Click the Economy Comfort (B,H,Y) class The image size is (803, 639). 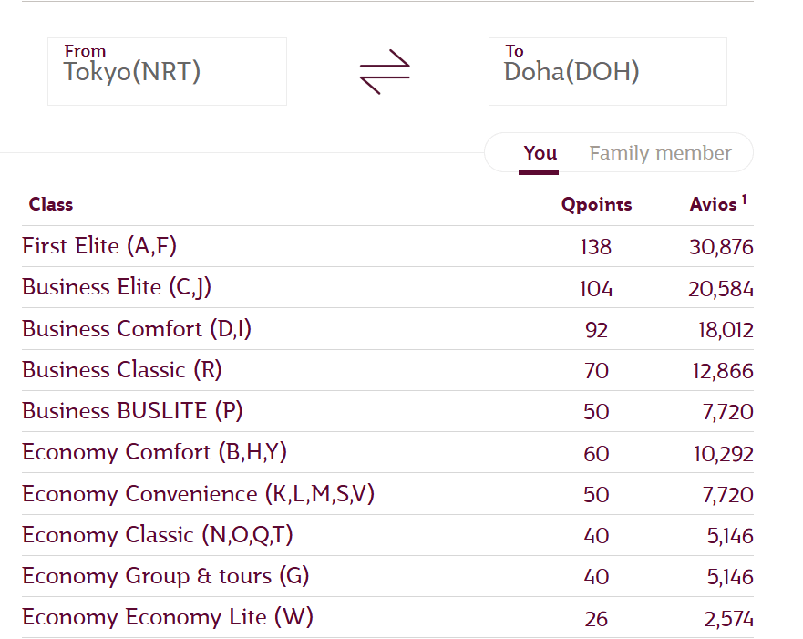click(x=155, y=452)
